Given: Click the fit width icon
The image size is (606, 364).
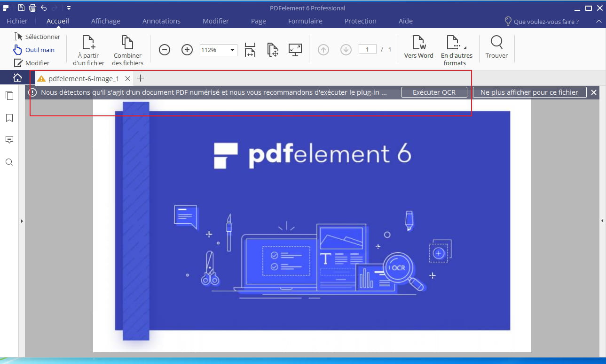Looking at the screenshot, I should 250,50.
